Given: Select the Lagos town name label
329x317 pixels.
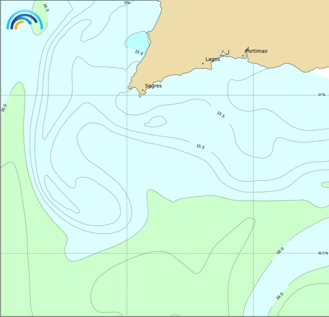Looking at the screenshot, I should [x=213, y=59].
